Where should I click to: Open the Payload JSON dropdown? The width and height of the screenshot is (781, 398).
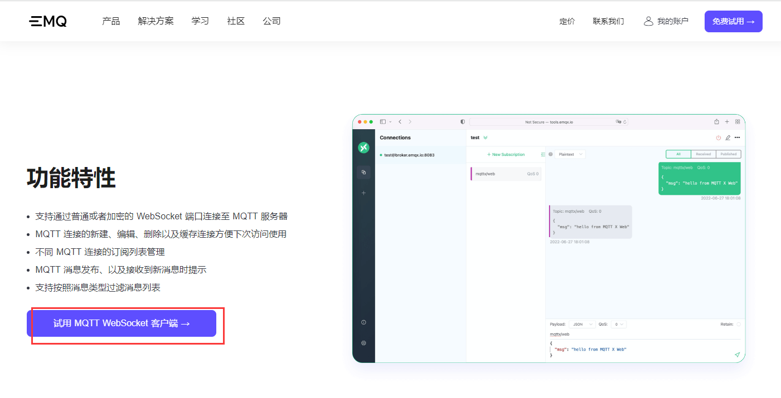point(581,324)
